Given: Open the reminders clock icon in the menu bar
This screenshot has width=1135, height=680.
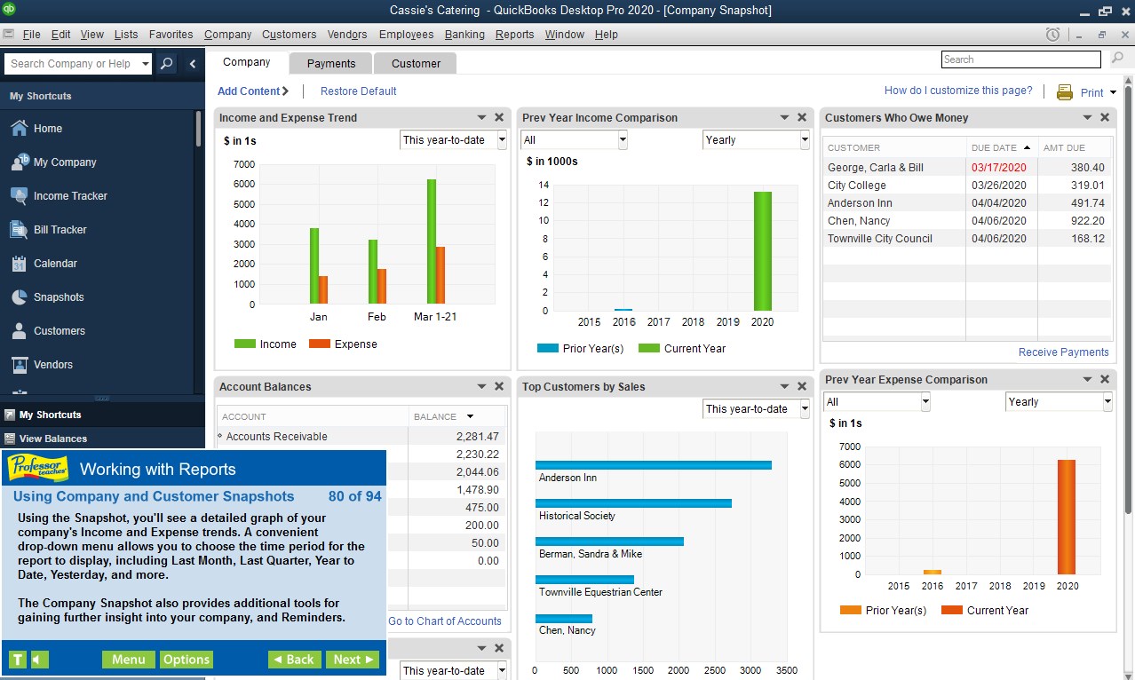Looking at the screenshot, I should click(x=1052, y=35).
